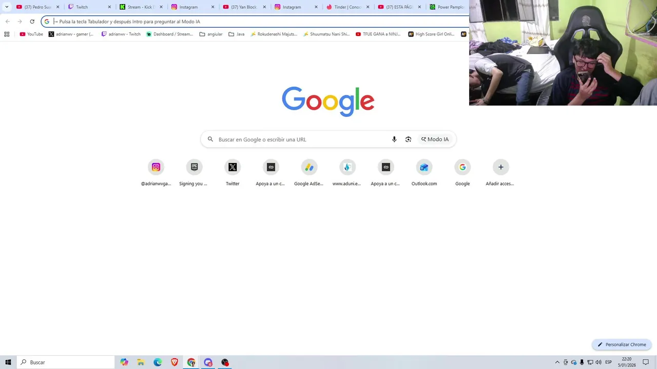
Task: Open the Windows Start menu
Action: point(8,362)
